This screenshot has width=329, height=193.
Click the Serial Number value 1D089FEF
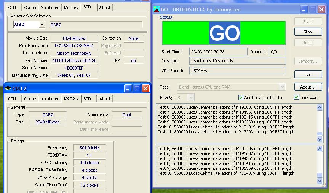tap(74, 68)
